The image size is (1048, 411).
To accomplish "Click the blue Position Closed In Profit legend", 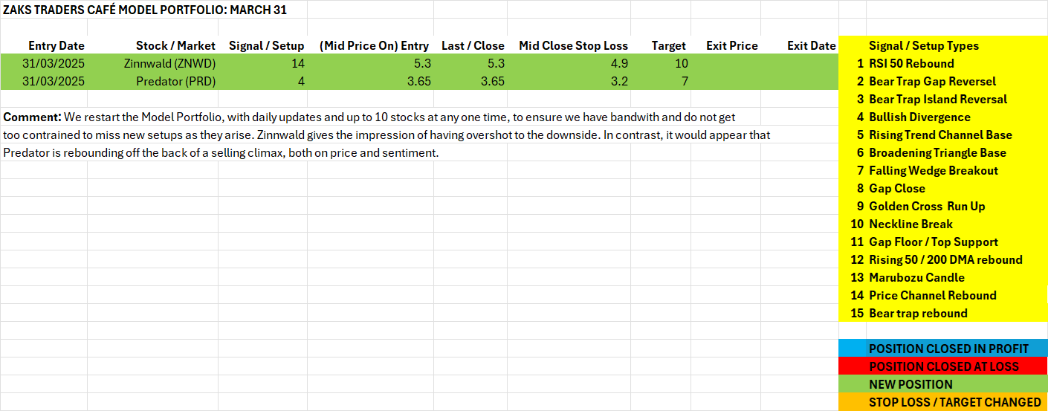I will [x=948, y=349].
